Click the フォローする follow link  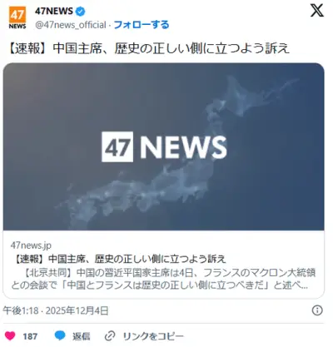(142, 25)
